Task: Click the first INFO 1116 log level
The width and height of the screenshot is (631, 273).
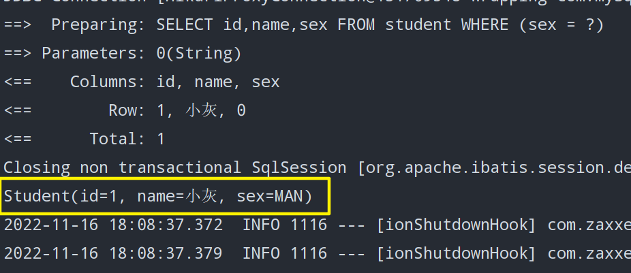Action: [x=285, y=225]
